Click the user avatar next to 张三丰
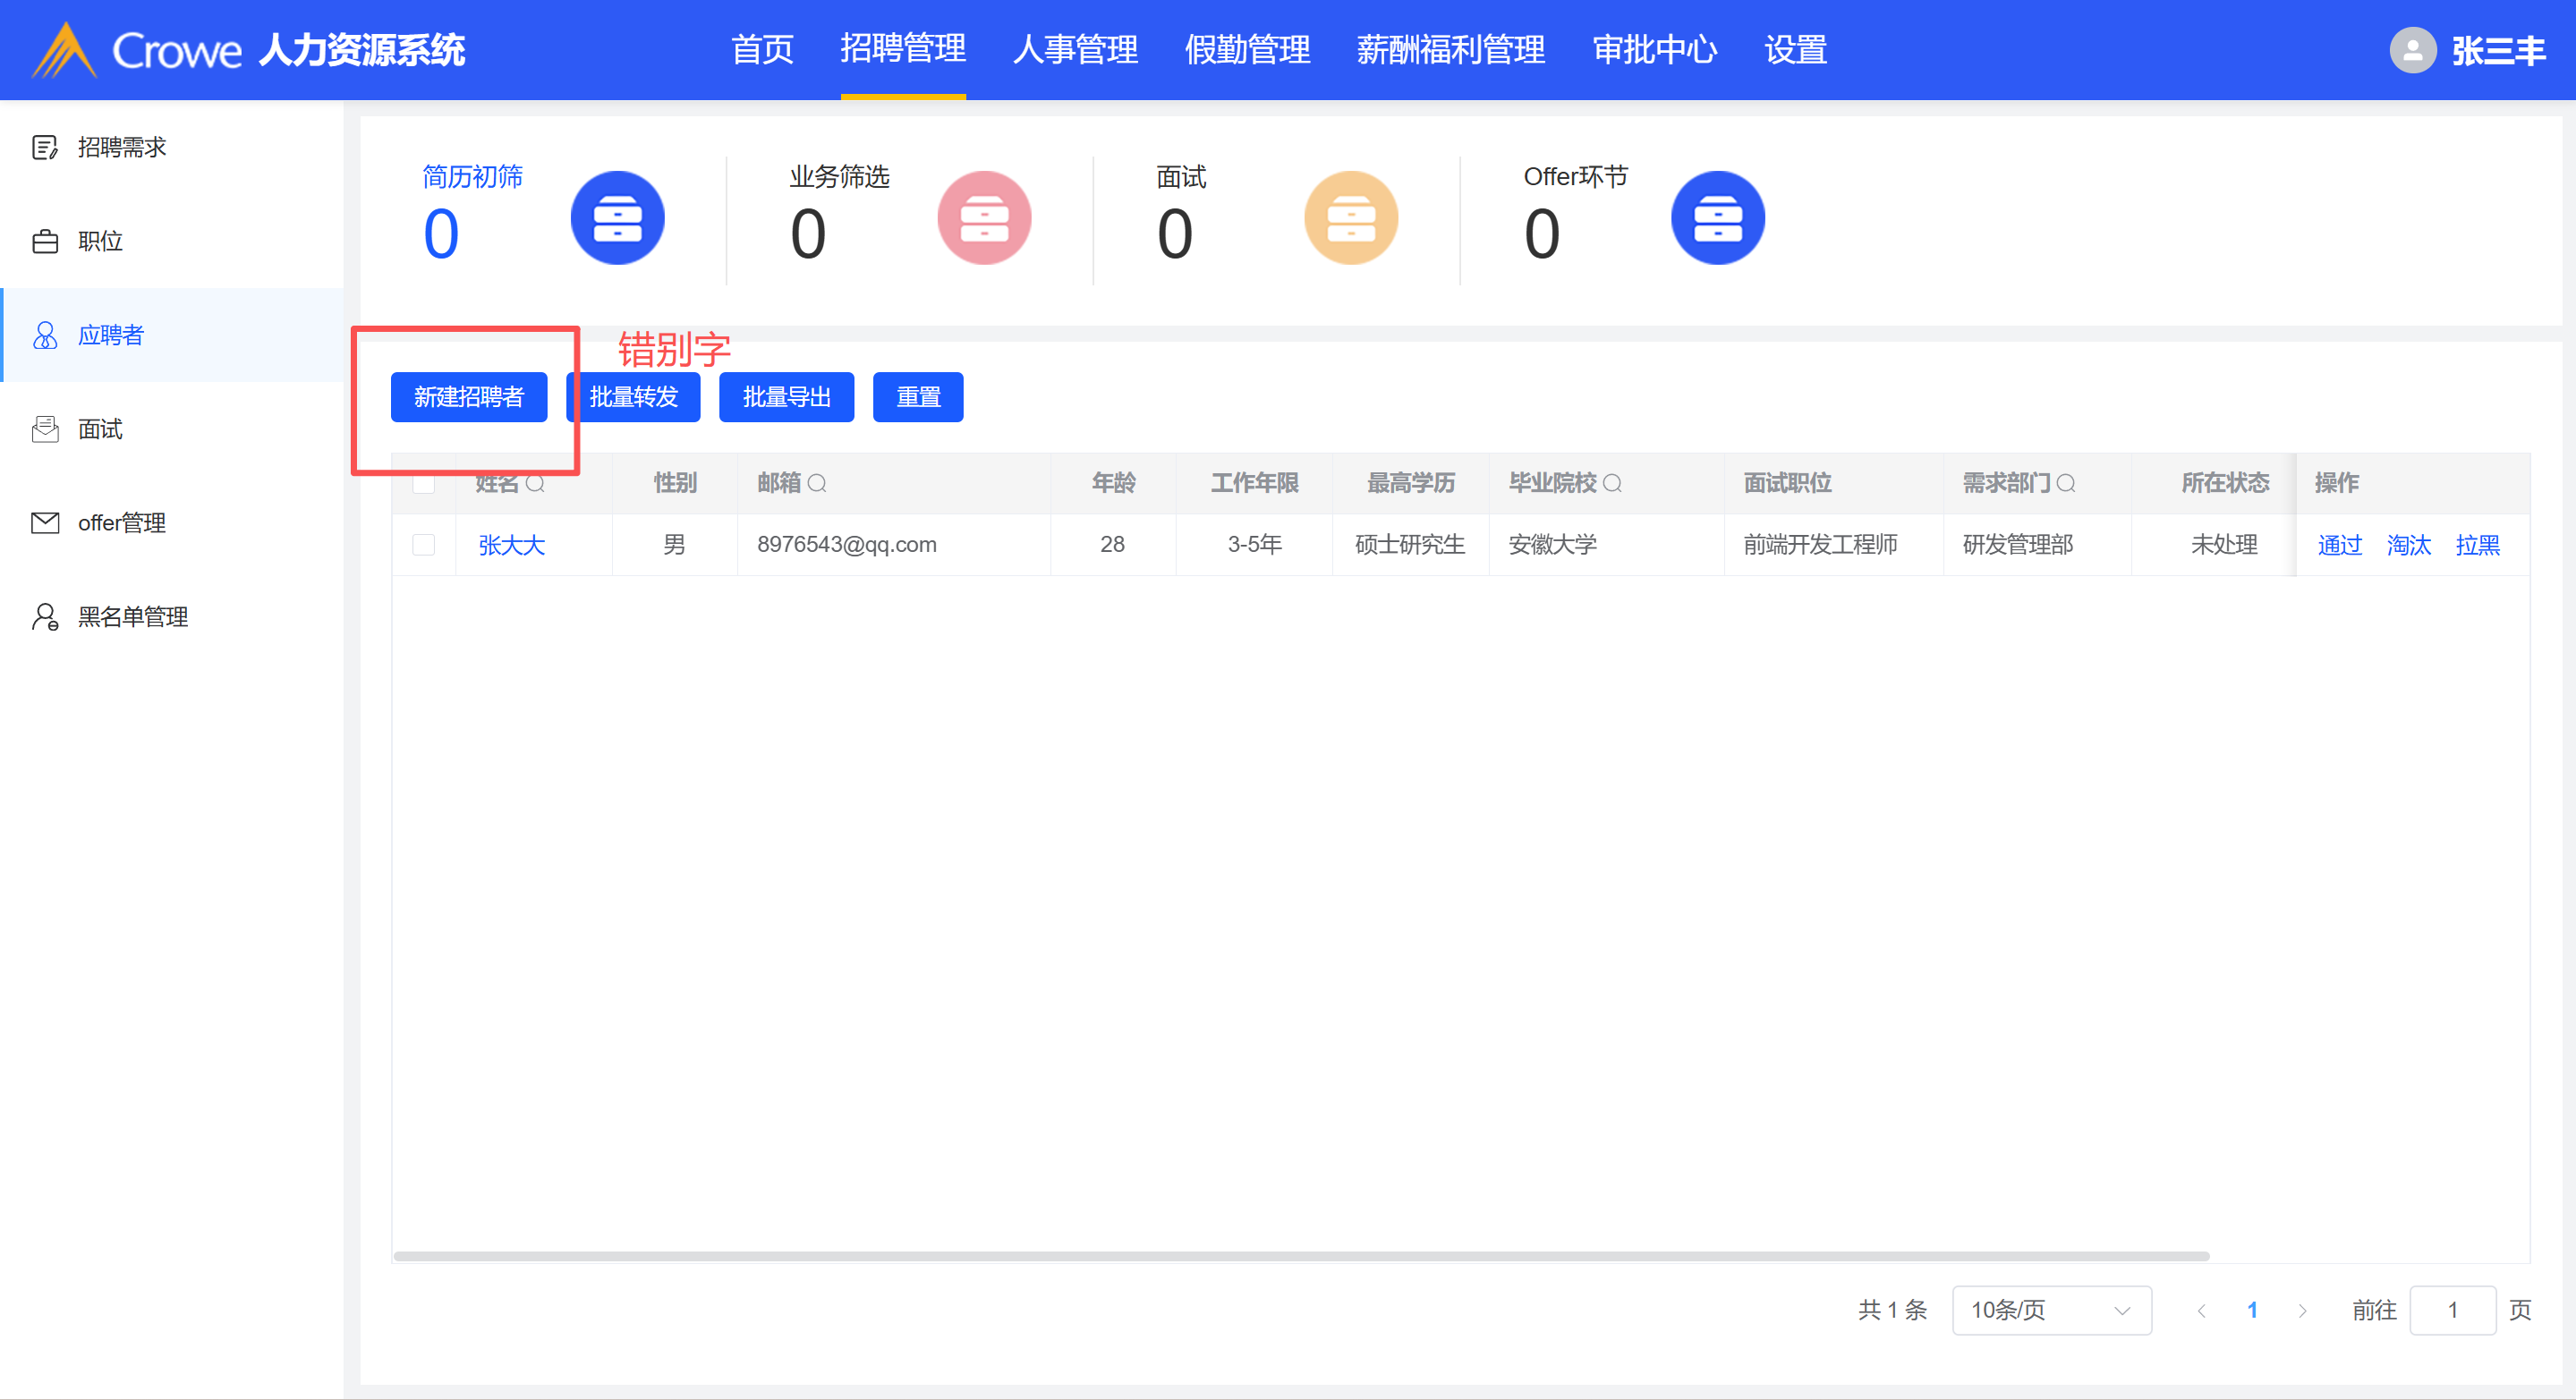Image resolution: width=2576 pixels, height=1400 pixels. pyautogui.click(x=2412, y=50)
